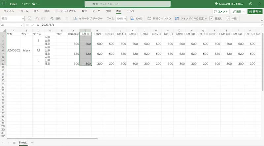The width and height of the screenshot is (264, 146).
Task: Open the zoom percentage dropdown
Action: 121,18
